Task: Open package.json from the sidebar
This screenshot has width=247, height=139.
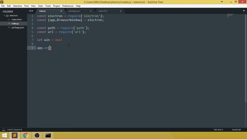Action: click(18, 27)
